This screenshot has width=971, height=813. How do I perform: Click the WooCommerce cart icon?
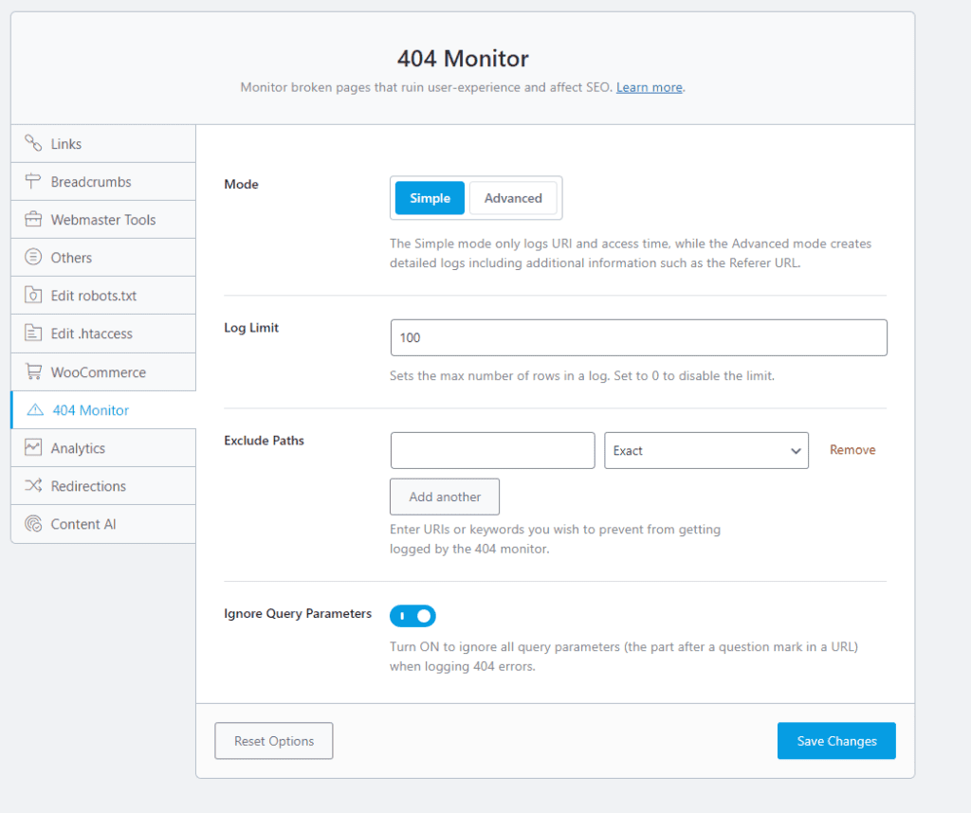pos(33,371)
